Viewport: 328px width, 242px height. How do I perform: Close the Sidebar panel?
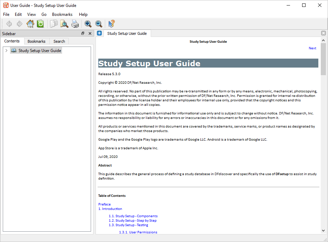point(90,33)
